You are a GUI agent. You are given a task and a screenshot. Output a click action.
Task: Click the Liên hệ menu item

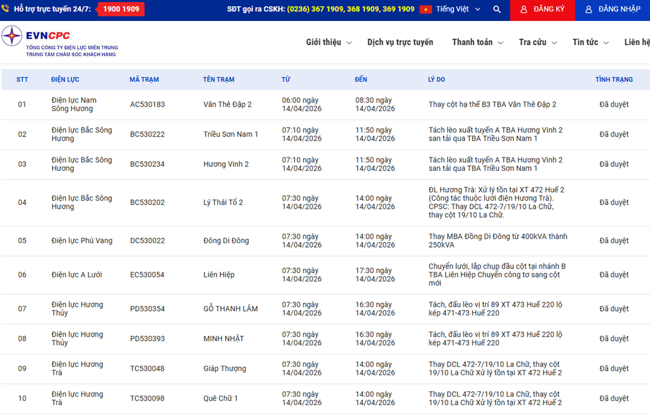(x=637, y=43)
